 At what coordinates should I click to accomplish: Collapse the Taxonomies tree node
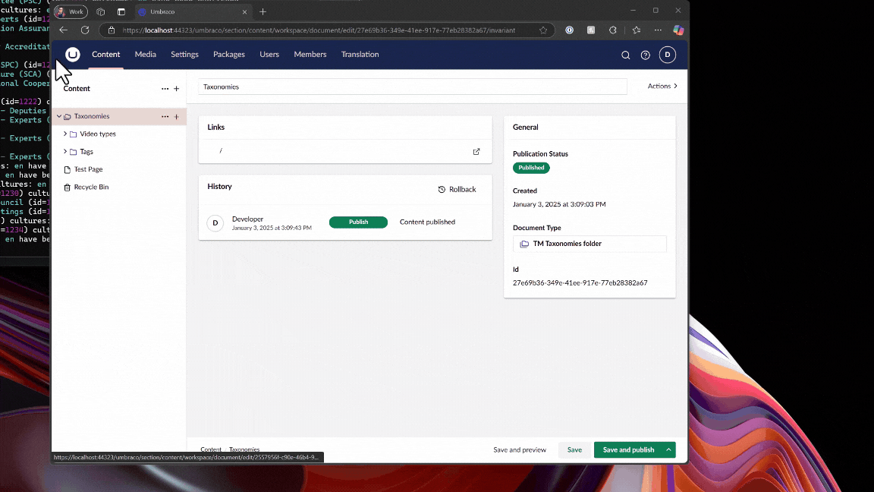click(x=59, y=117)
